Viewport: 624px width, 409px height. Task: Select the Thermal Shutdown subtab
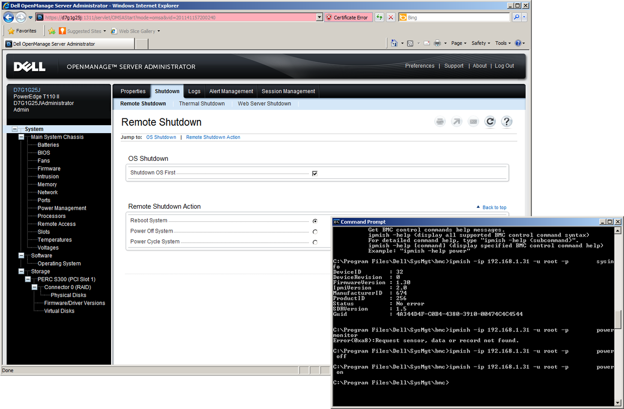click(x=202, y=103)
